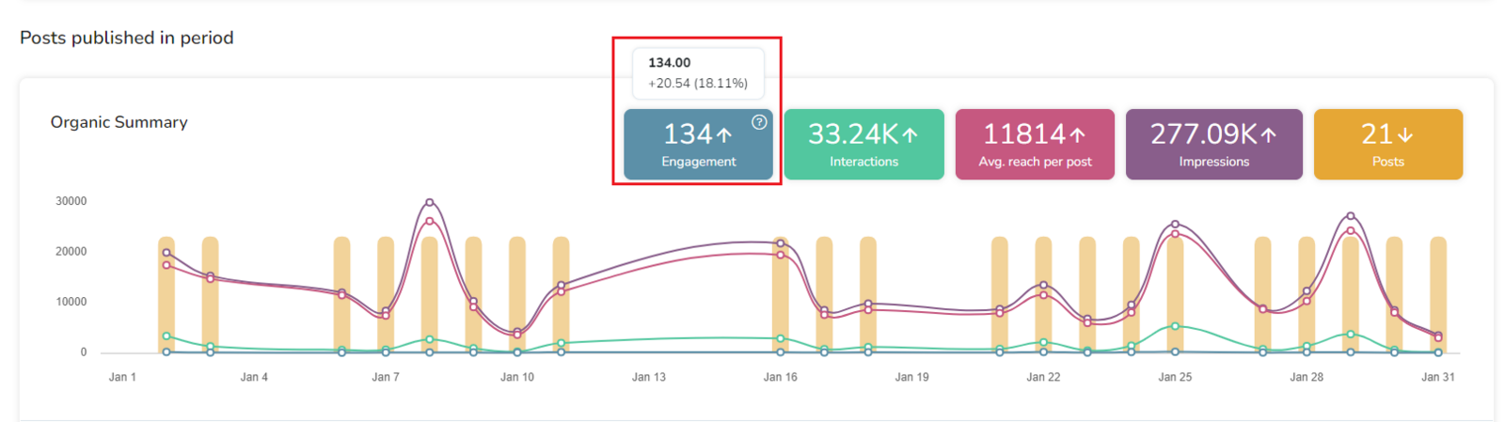Click the Posts published in period heading

point(127,38)
